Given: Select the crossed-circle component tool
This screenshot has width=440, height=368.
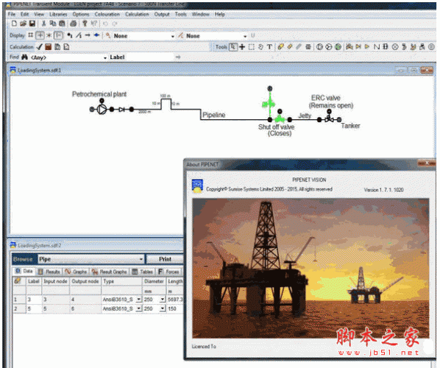Looking at the screenshot, I should click(395, 47).
